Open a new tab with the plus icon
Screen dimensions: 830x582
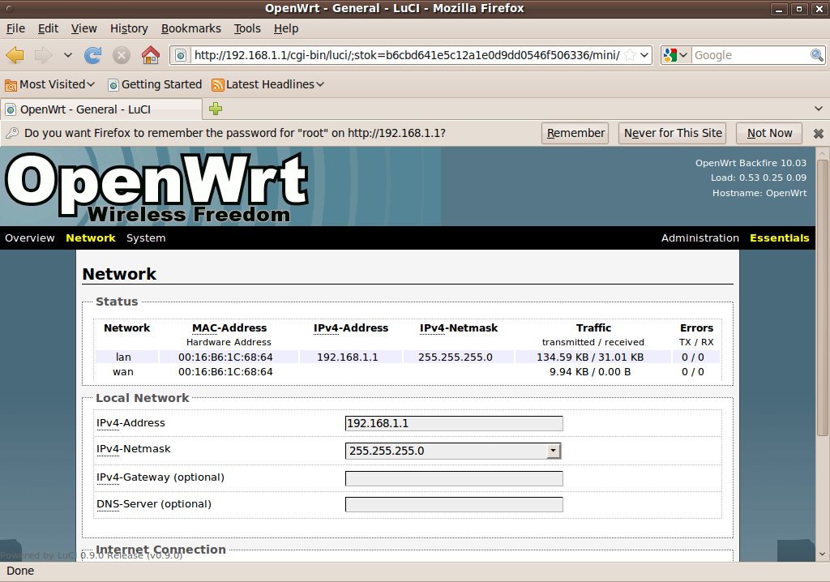click(x=216, y=109)
